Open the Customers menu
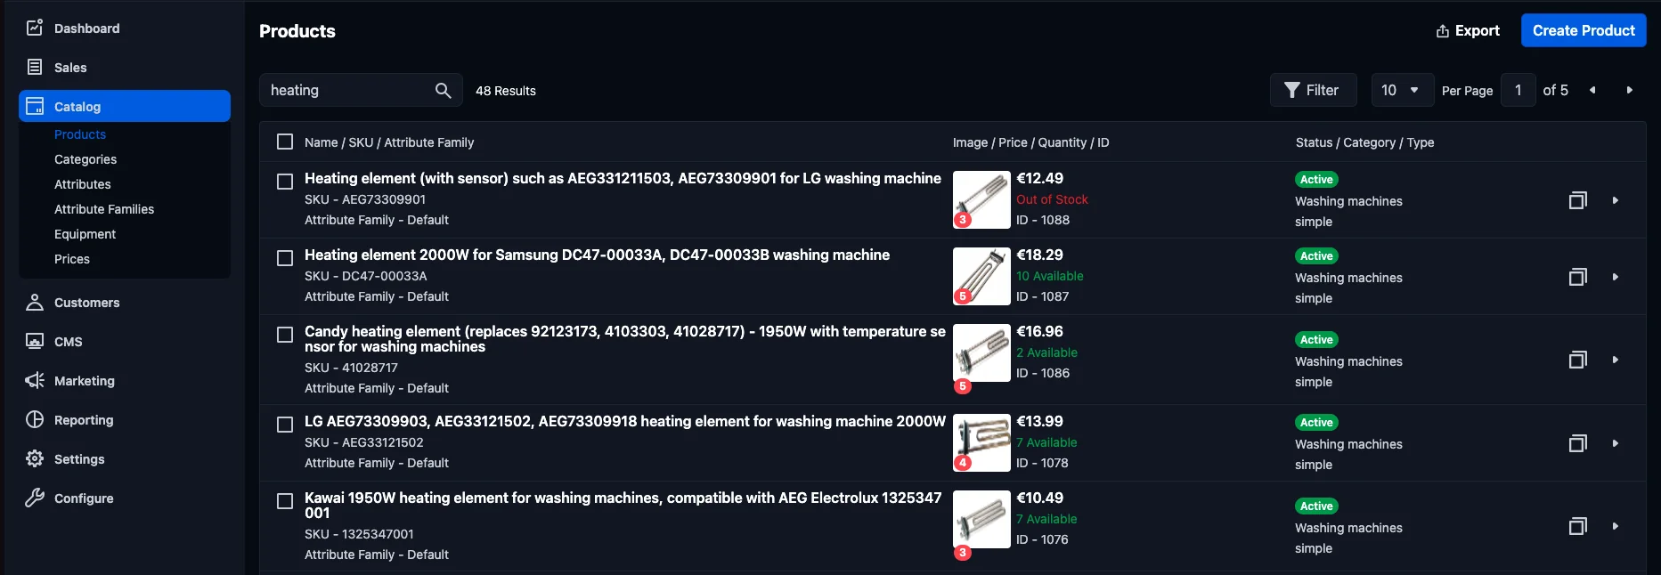The image size is (1661, 575). pos(86,303)
